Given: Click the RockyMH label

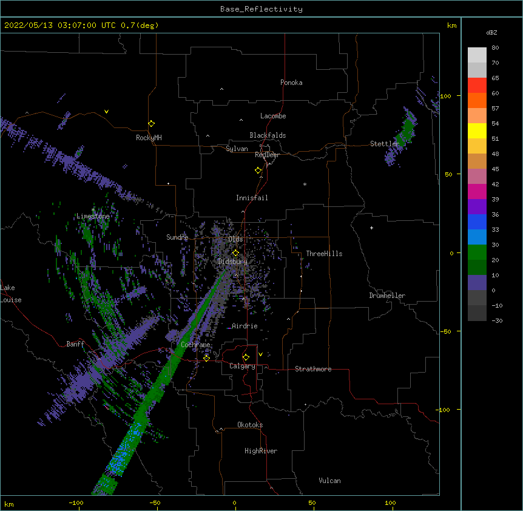Looking at the screenshot, I should click(x=149, y=138).
